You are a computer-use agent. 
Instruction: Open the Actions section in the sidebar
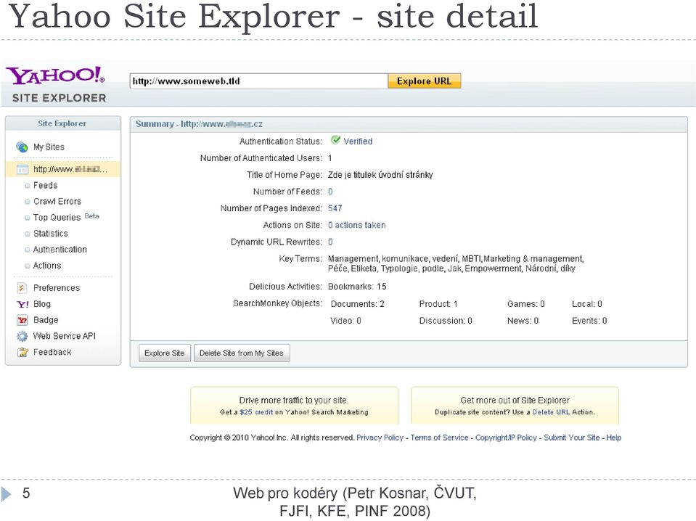(47, 266)
